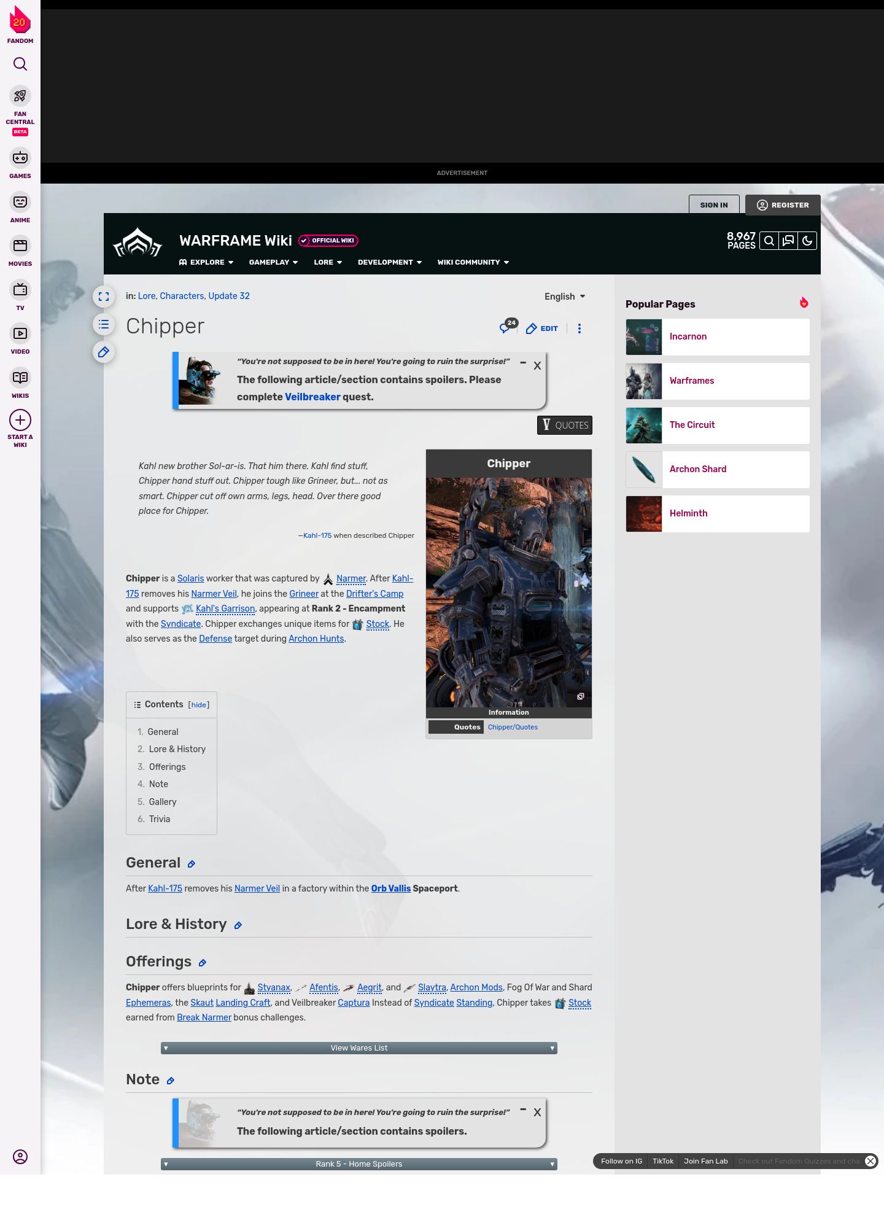Viewport: 884px width, 1228px height.
Task: Open the Archon Hunts link
Action: [x=316, y=639]
